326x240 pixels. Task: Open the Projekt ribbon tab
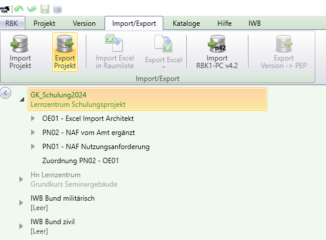point(44,23)
